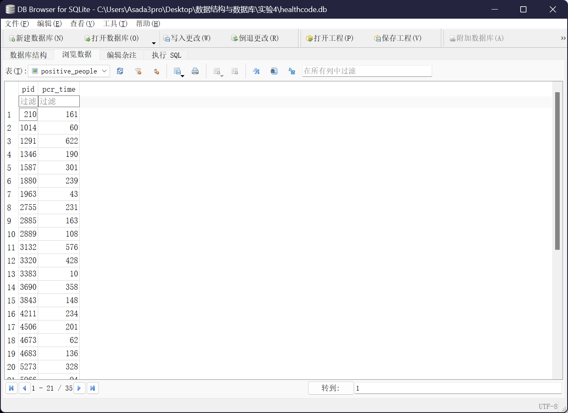
Task: Open find in table binoculars icon
Action: point(274,71)
